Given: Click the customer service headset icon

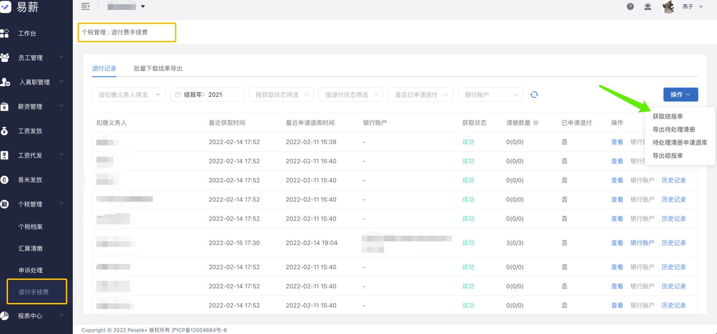Looking at the screenshot, I should tap(648, 7).
